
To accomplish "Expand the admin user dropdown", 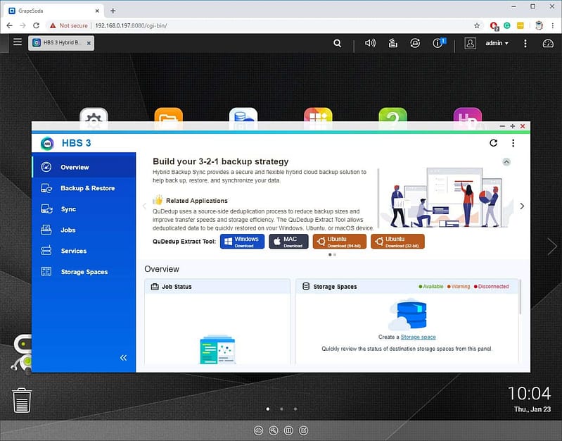I will 497,43.
